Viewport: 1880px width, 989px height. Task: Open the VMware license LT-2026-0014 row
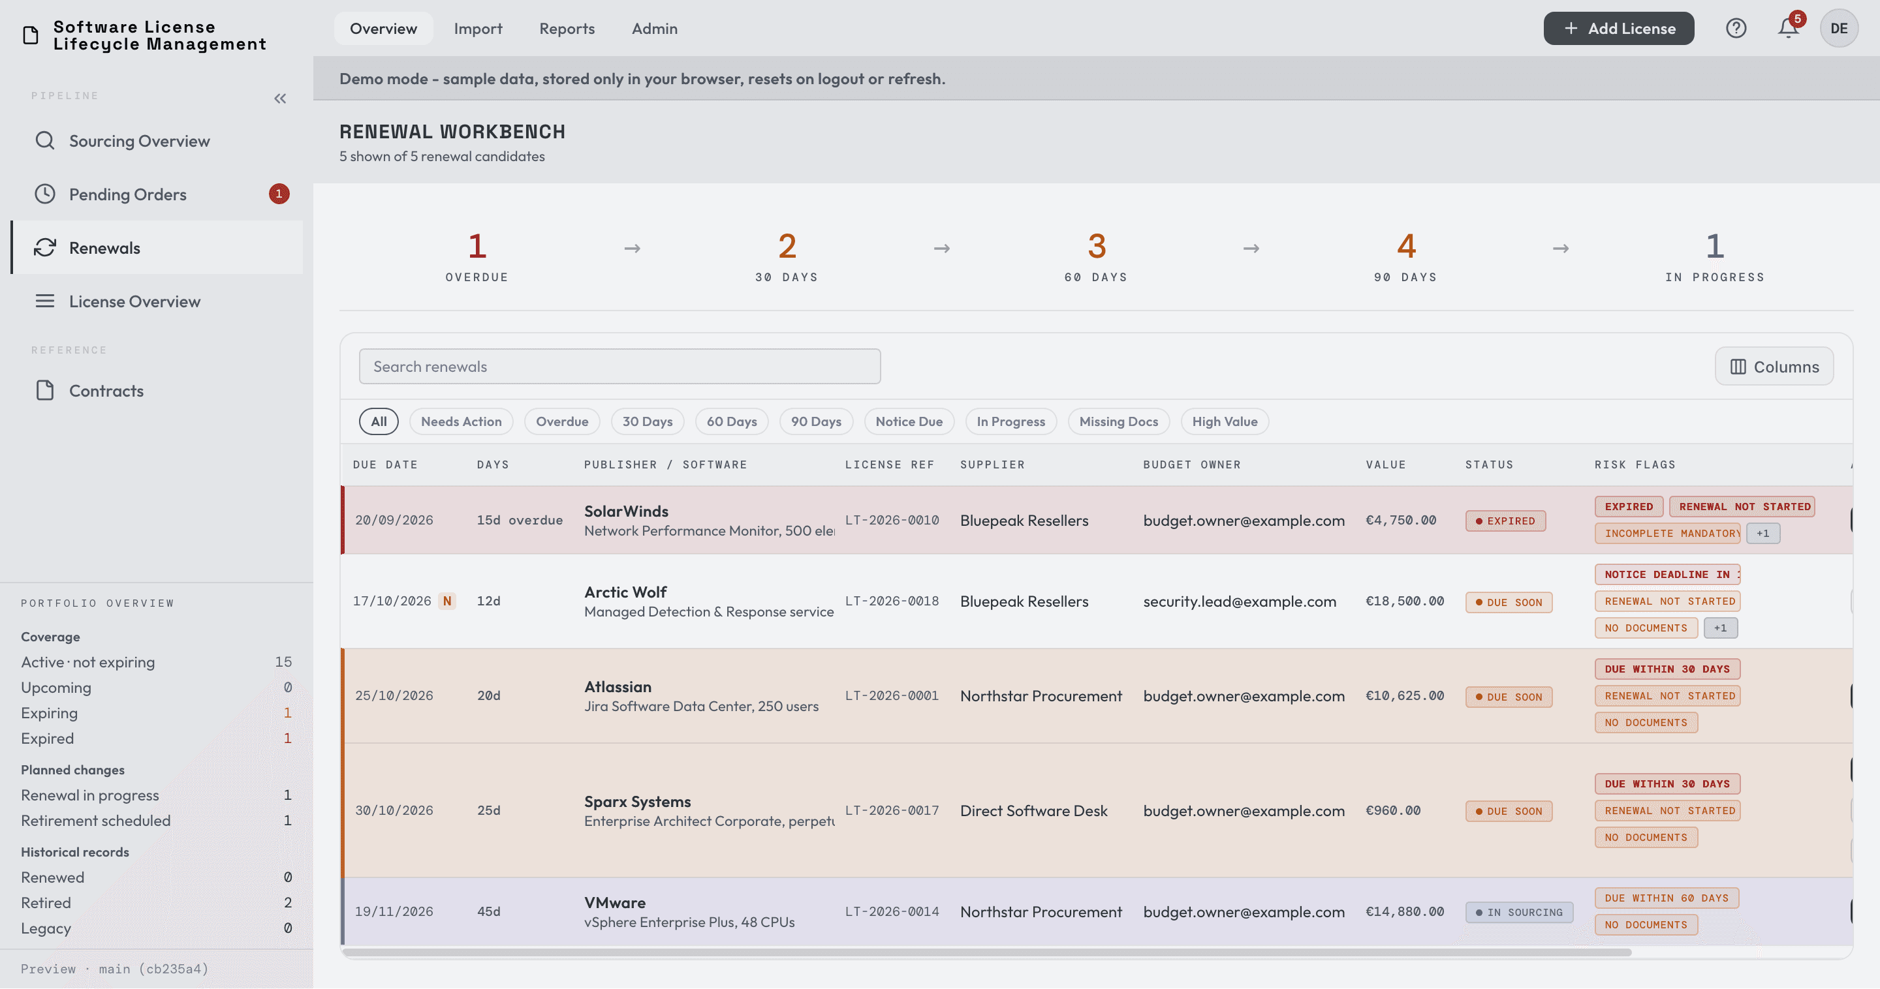point(1096,913)
